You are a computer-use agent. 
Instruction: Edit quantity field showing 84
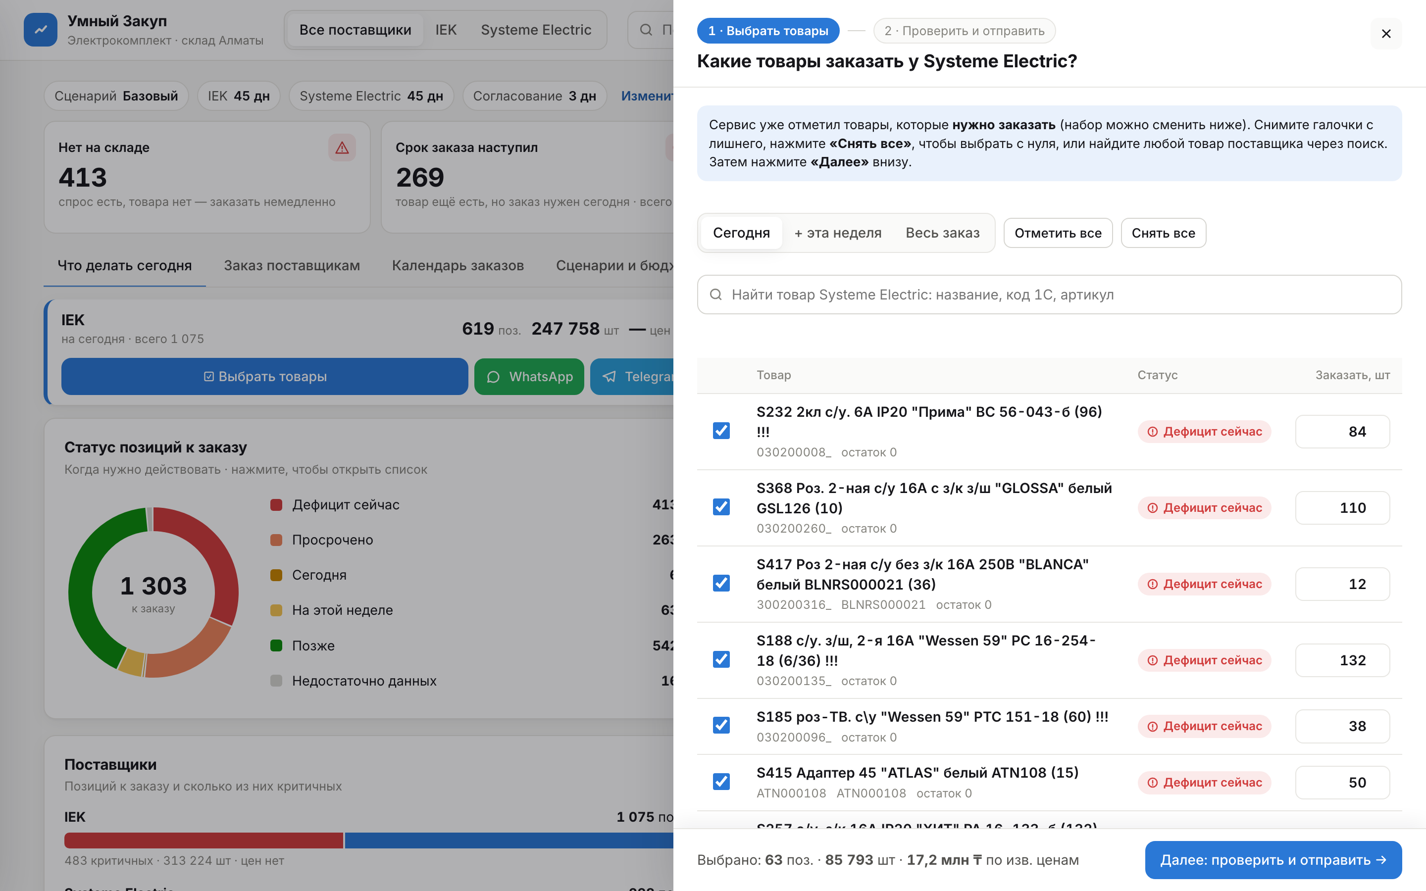click(x=1342, y=431)
